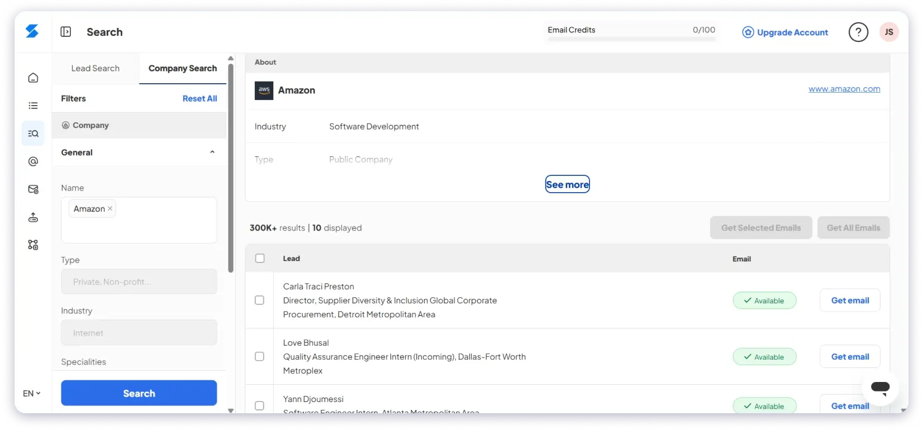Switch to the Lead Search tab
The height and width of the screenshot is (430, 922).
(96, 68)
